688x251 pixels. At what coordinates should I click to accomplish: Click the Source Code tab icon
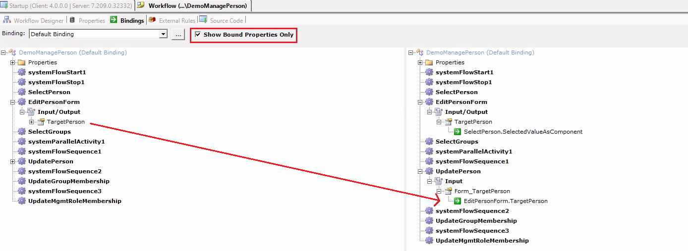pos(203,20)
